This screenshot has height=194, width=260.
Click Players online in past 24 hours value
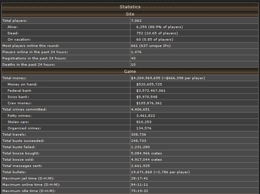point(136,52)
